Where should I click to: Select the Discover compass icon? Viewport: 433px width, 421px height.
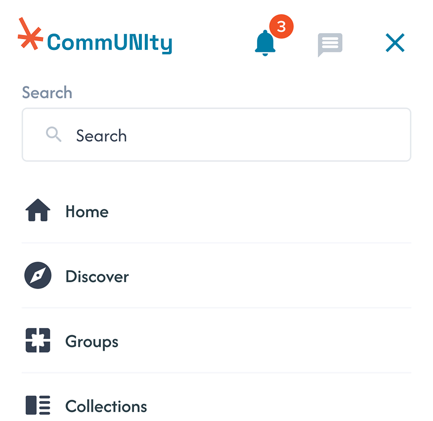click(x=38, y=275)
